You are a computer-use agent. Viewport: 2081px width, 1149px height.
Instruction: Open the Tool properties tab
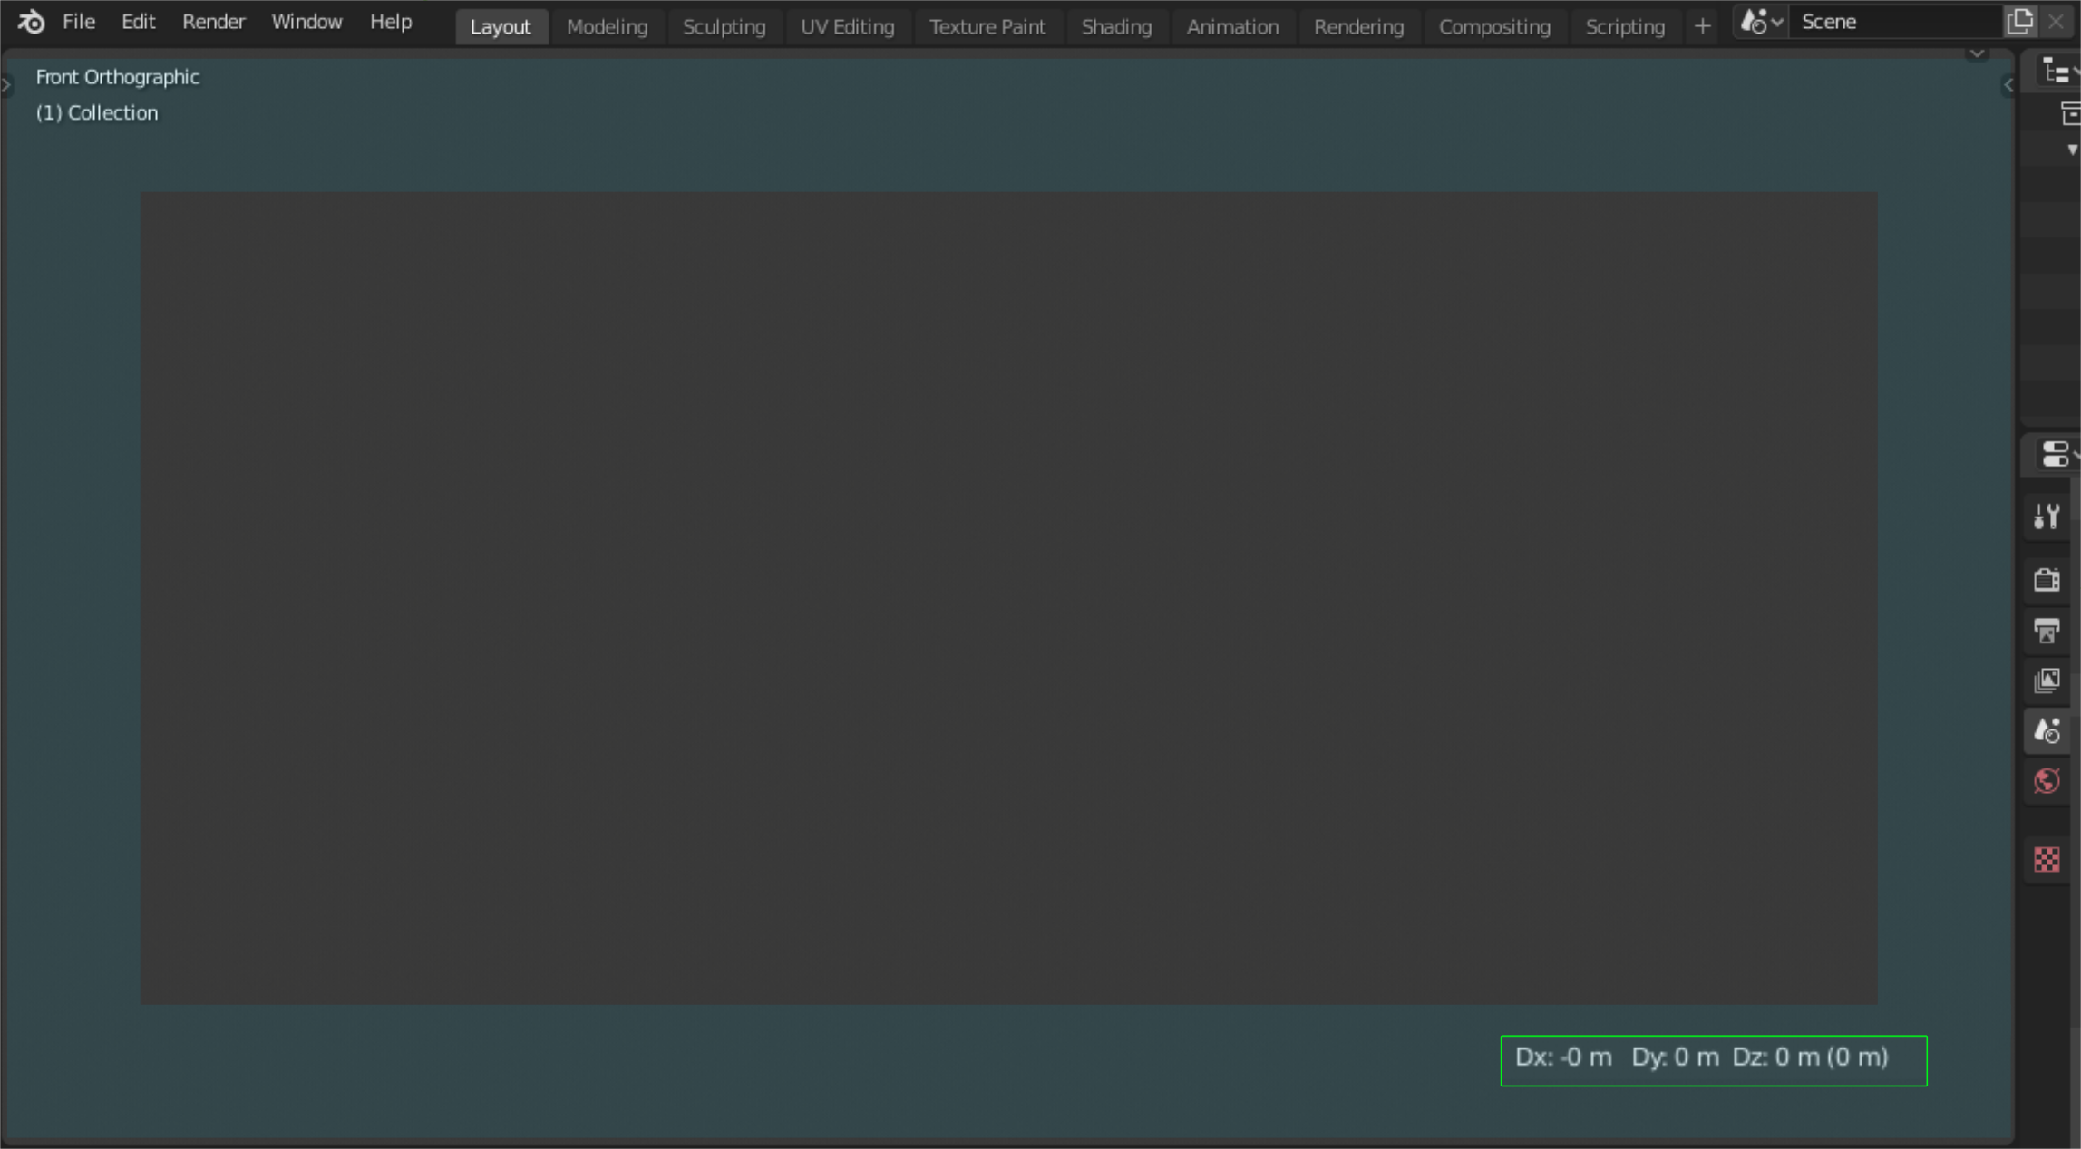coord(2047,517)
